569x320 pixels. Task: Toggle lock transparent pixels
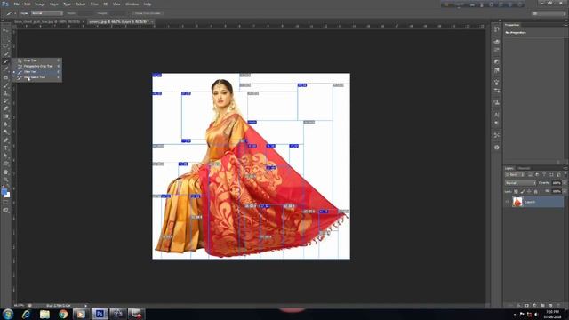(x=516, y=192)
